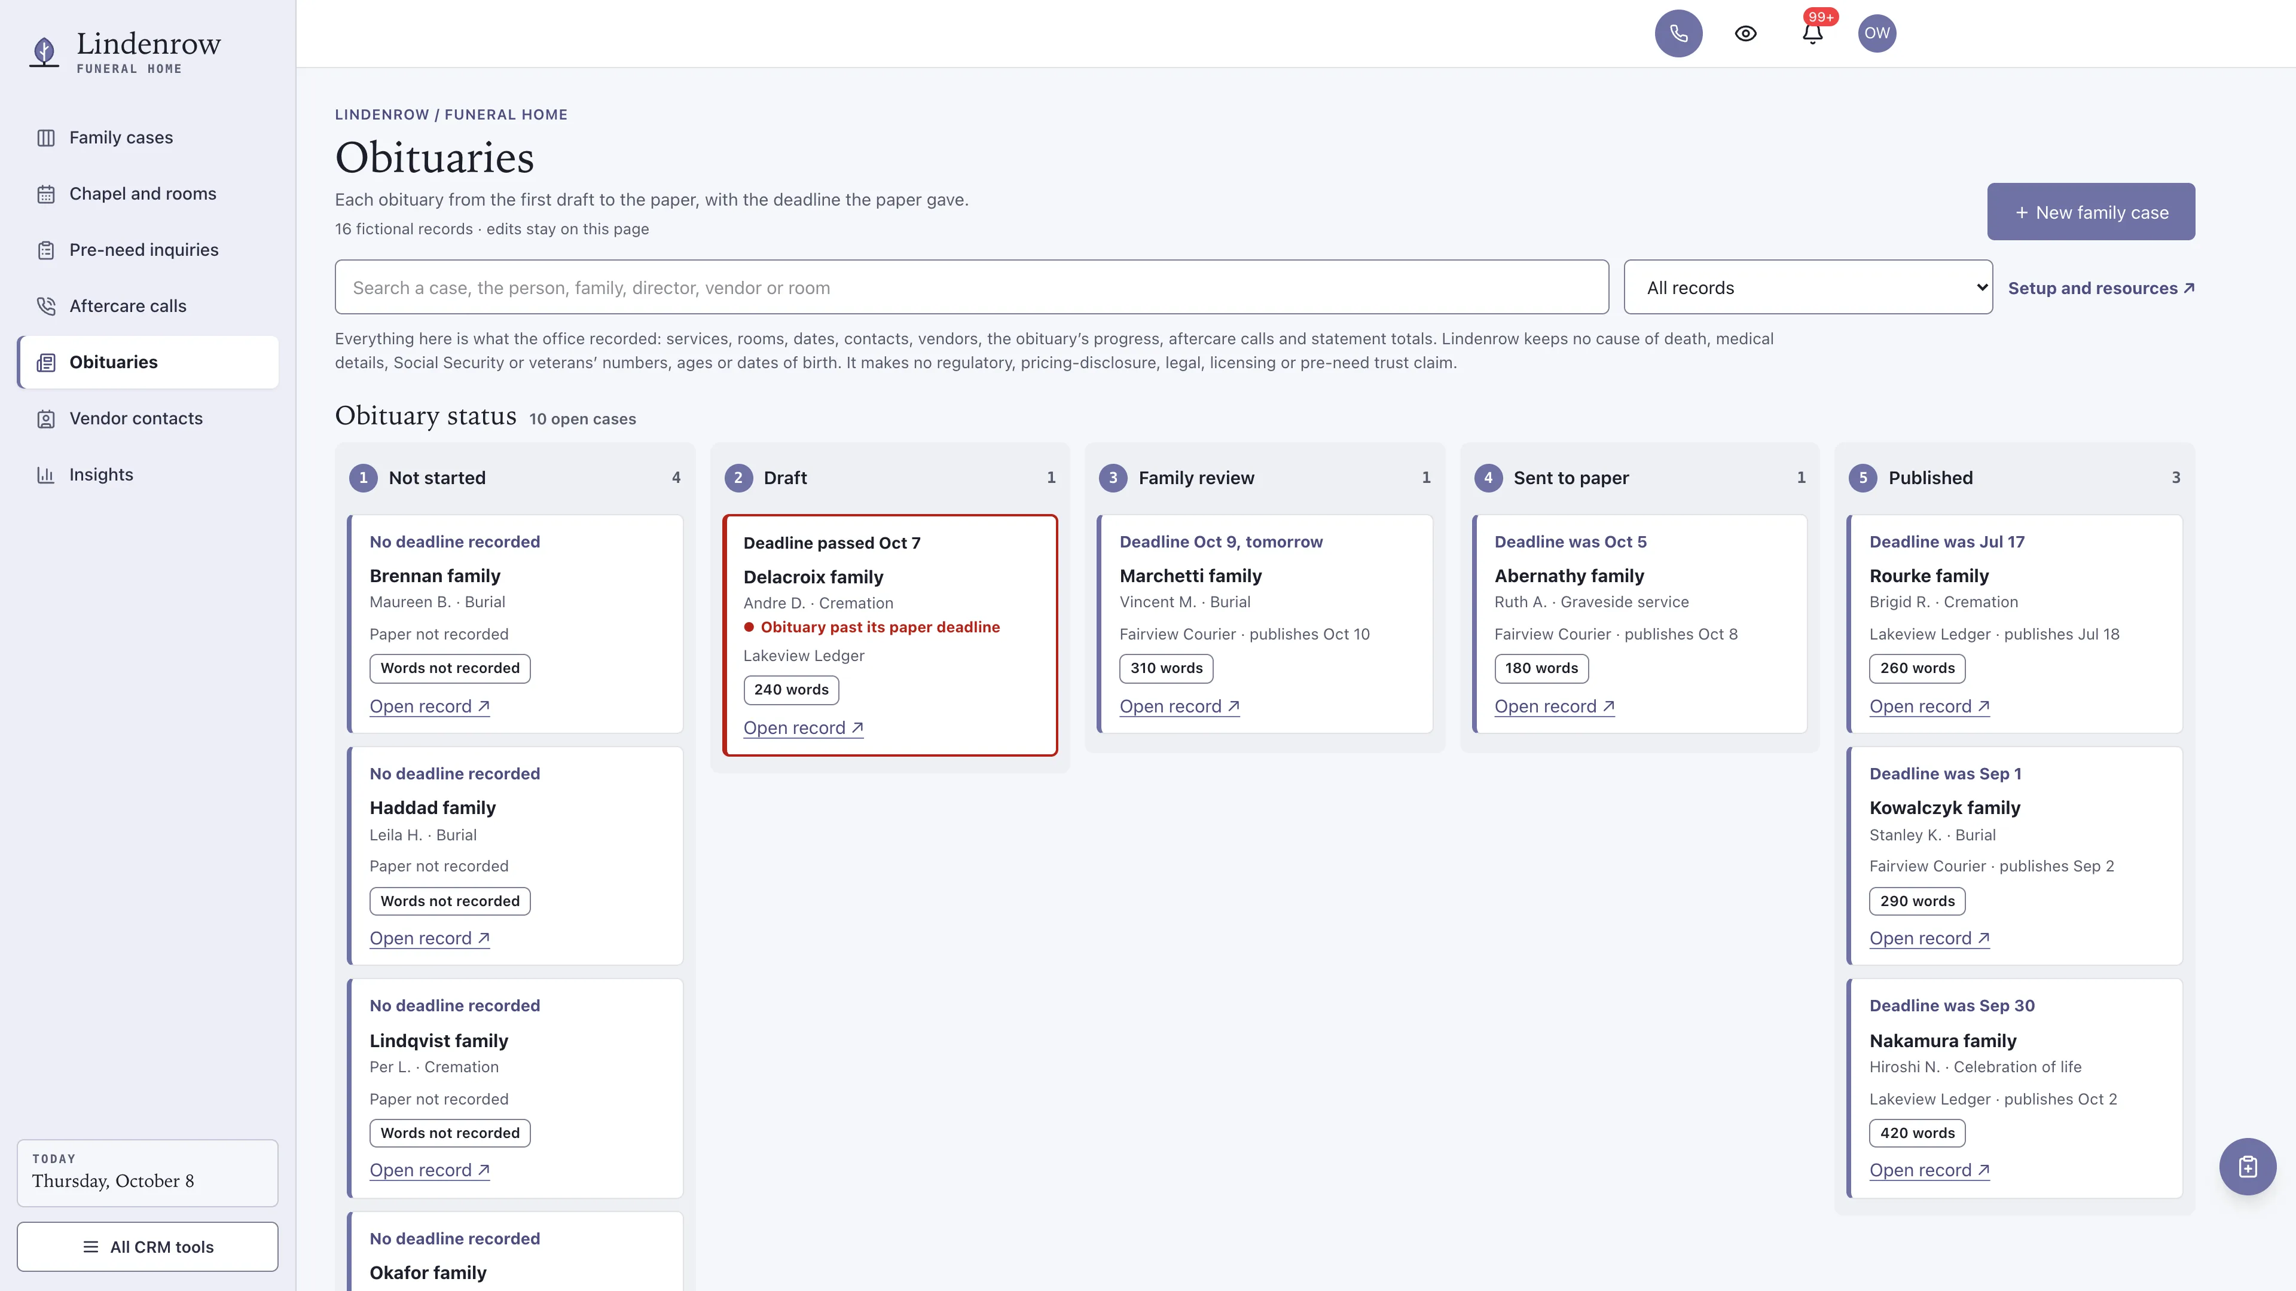The height and width of the screenshot is (1291, 2296).
Task: Open notifications bell with 99+ badge
Action: [1812, 33]
